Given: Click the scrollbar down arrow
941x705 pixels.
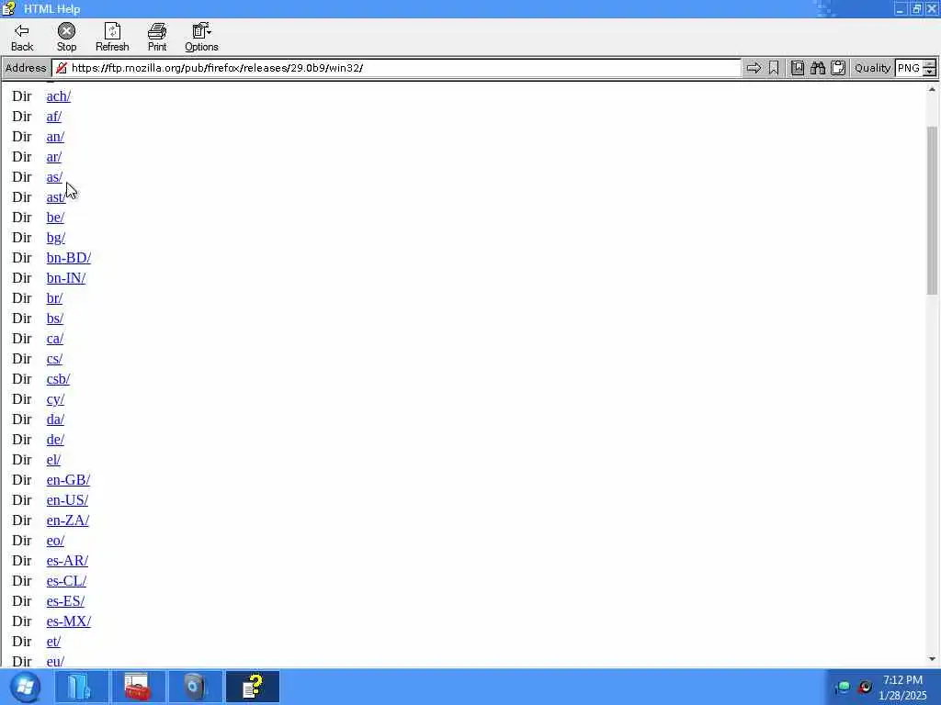Looking at the screenshot, I should [932, 659].
